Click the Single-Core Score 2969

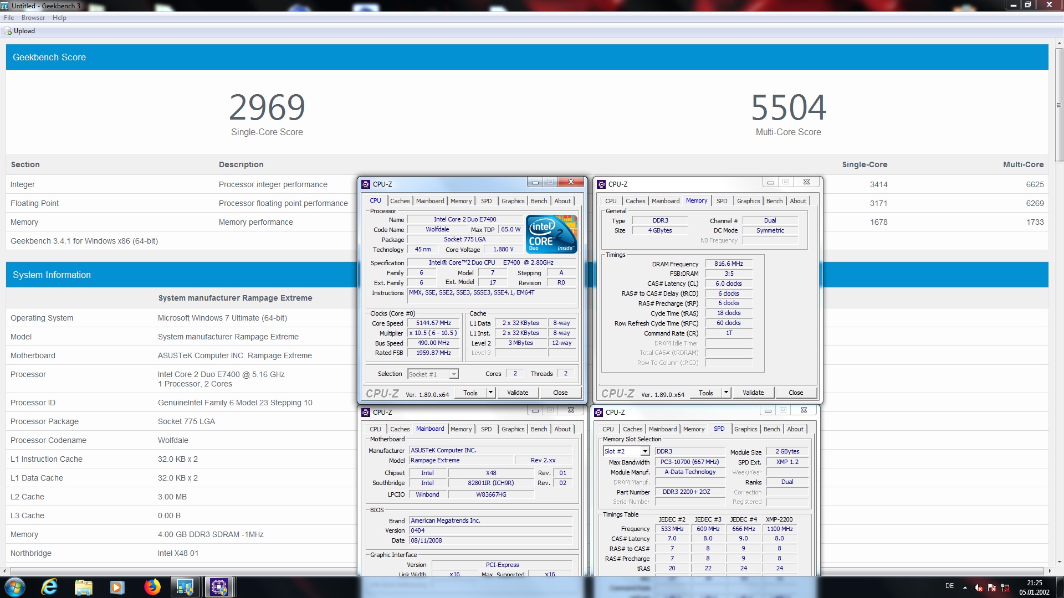click(267, 107)
